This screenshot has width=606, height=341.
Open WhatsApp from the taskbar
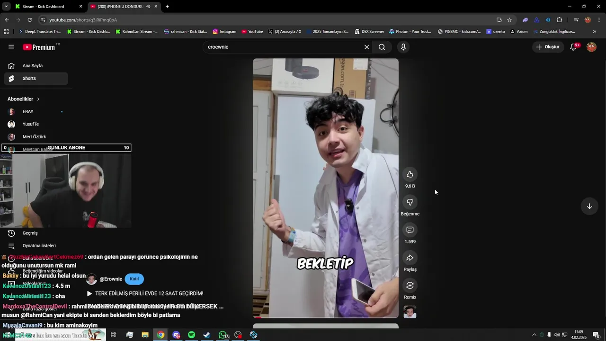(223, 335)
